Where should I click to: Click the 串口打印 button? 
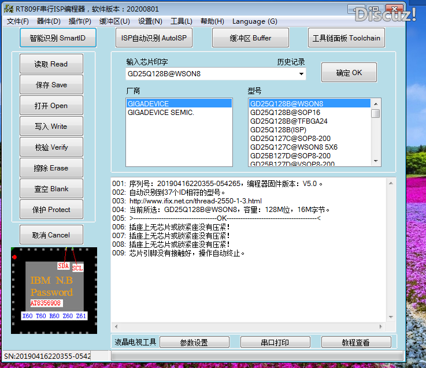pos(275,342)
